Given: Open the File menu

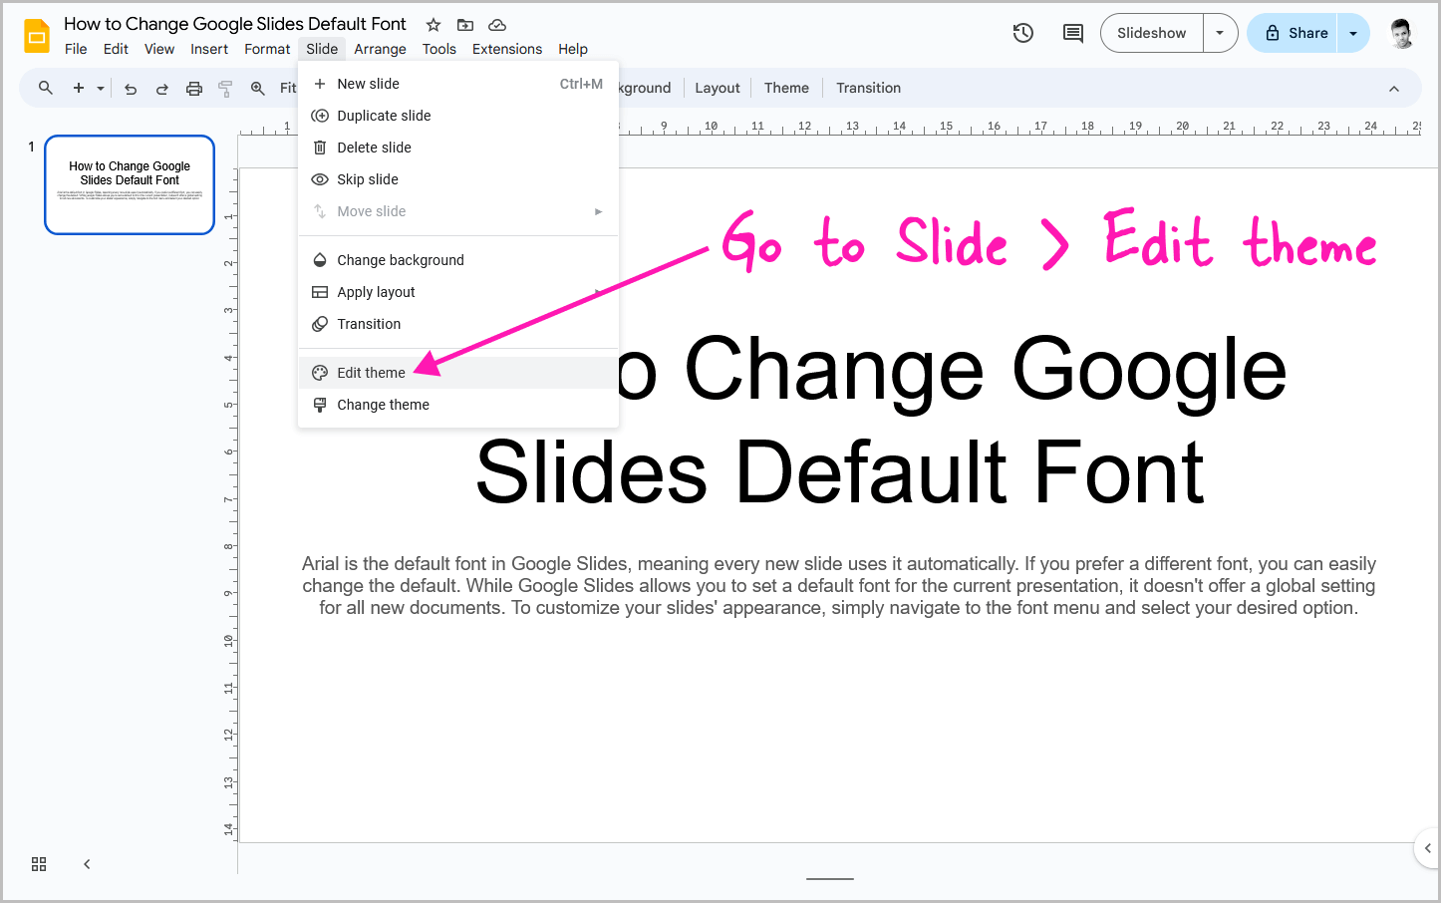Looking at the screenshot, I should tap(76, 49).
